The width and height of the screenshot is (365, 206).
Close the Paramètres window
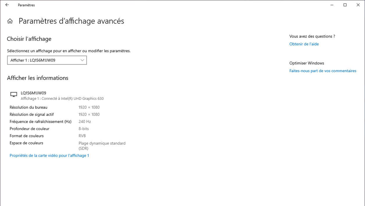(x=358, y=5)
